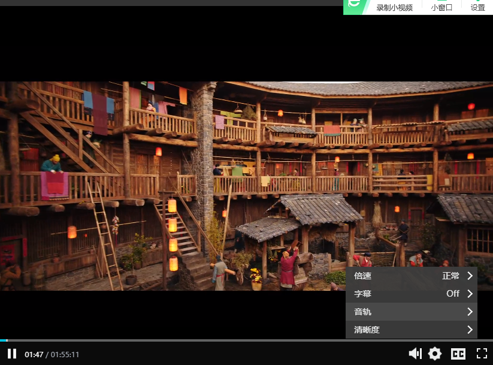Image resolution: width=493 pixels, height=365 pixels.
Task: Open mini player via 小窗口
Action: click(441, 8)
